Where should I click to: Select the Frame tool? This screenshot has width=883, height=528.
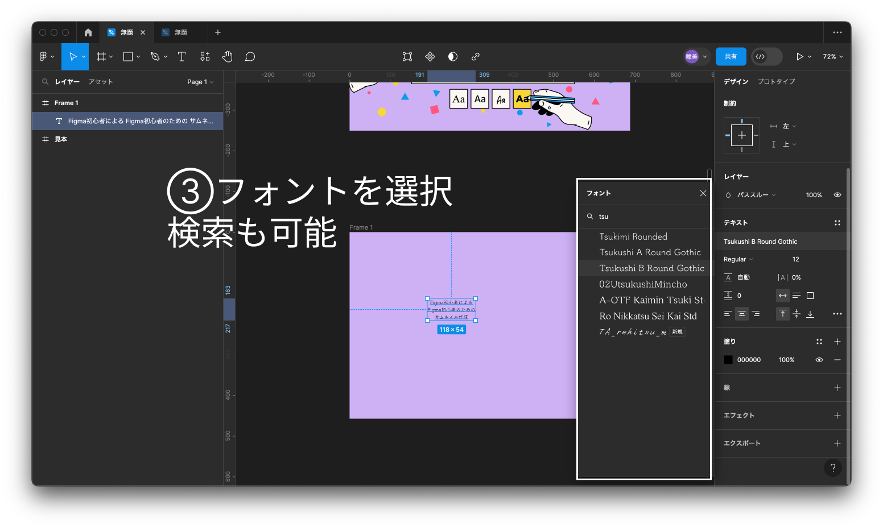101,57
